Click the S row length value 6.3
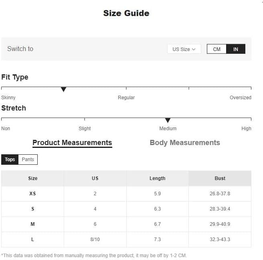The height and width of the screenshot is (260, 263). (x=157, y=209)
